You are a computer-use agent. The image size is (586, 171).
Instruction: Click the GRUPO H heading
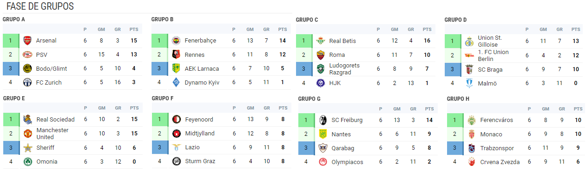(x=458, y=99)
